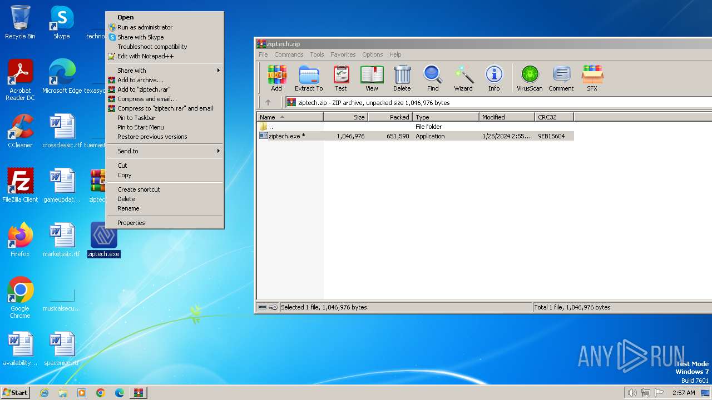The width and height of the screenshot is (712, 400).
Task: Click the Delete toolbar icon
Action: coord(402,78)
